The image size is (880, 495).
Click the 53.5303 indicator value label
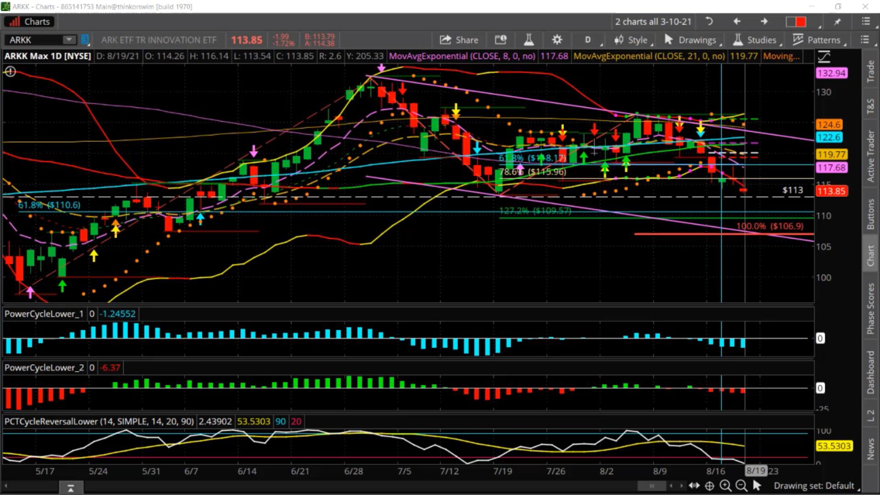coord(834,446)
